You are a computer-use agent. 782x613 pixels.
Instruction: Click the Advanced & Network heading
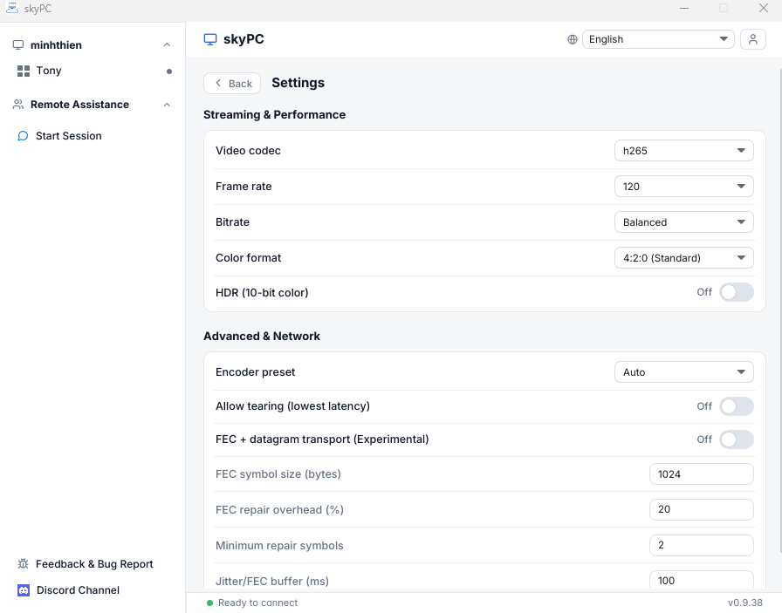tap(261, 336)
